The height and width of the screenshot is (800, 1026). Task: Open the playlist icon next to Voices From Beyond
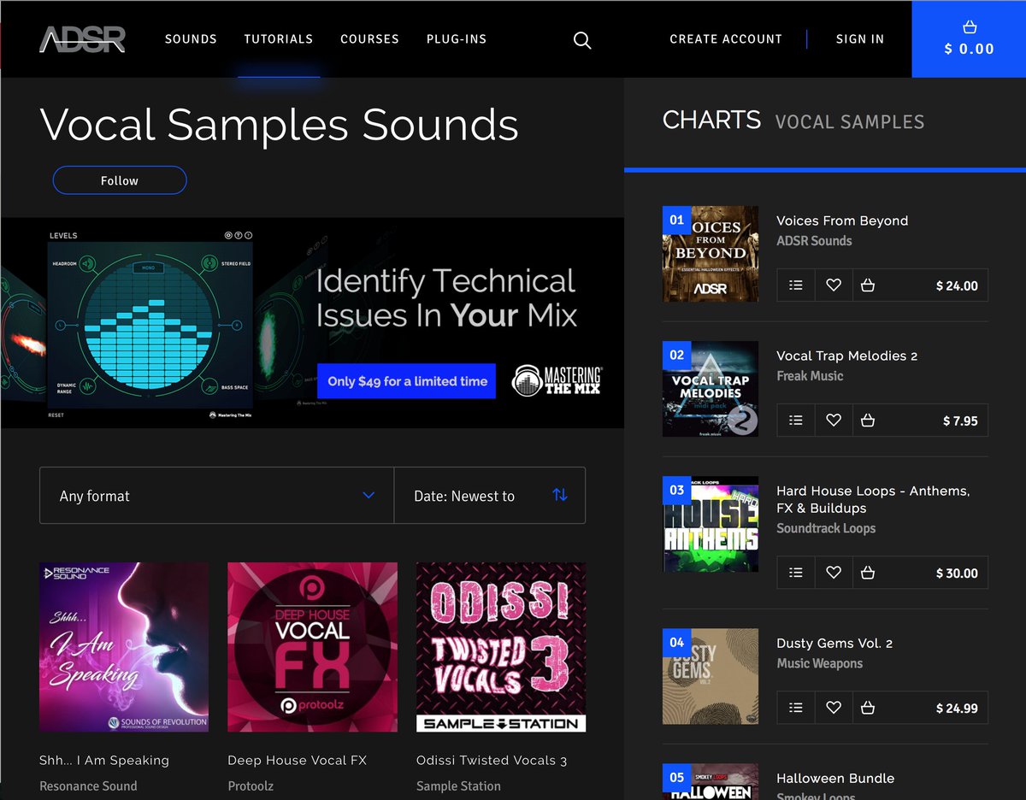[x=795, y=285]
